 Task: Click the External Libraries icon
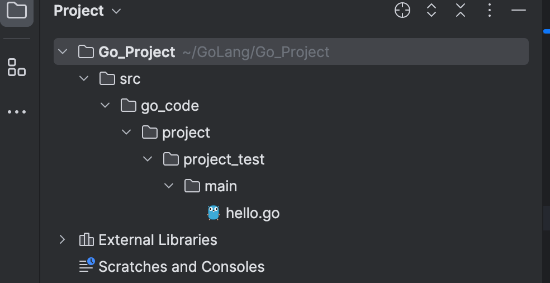click(87, 240)
